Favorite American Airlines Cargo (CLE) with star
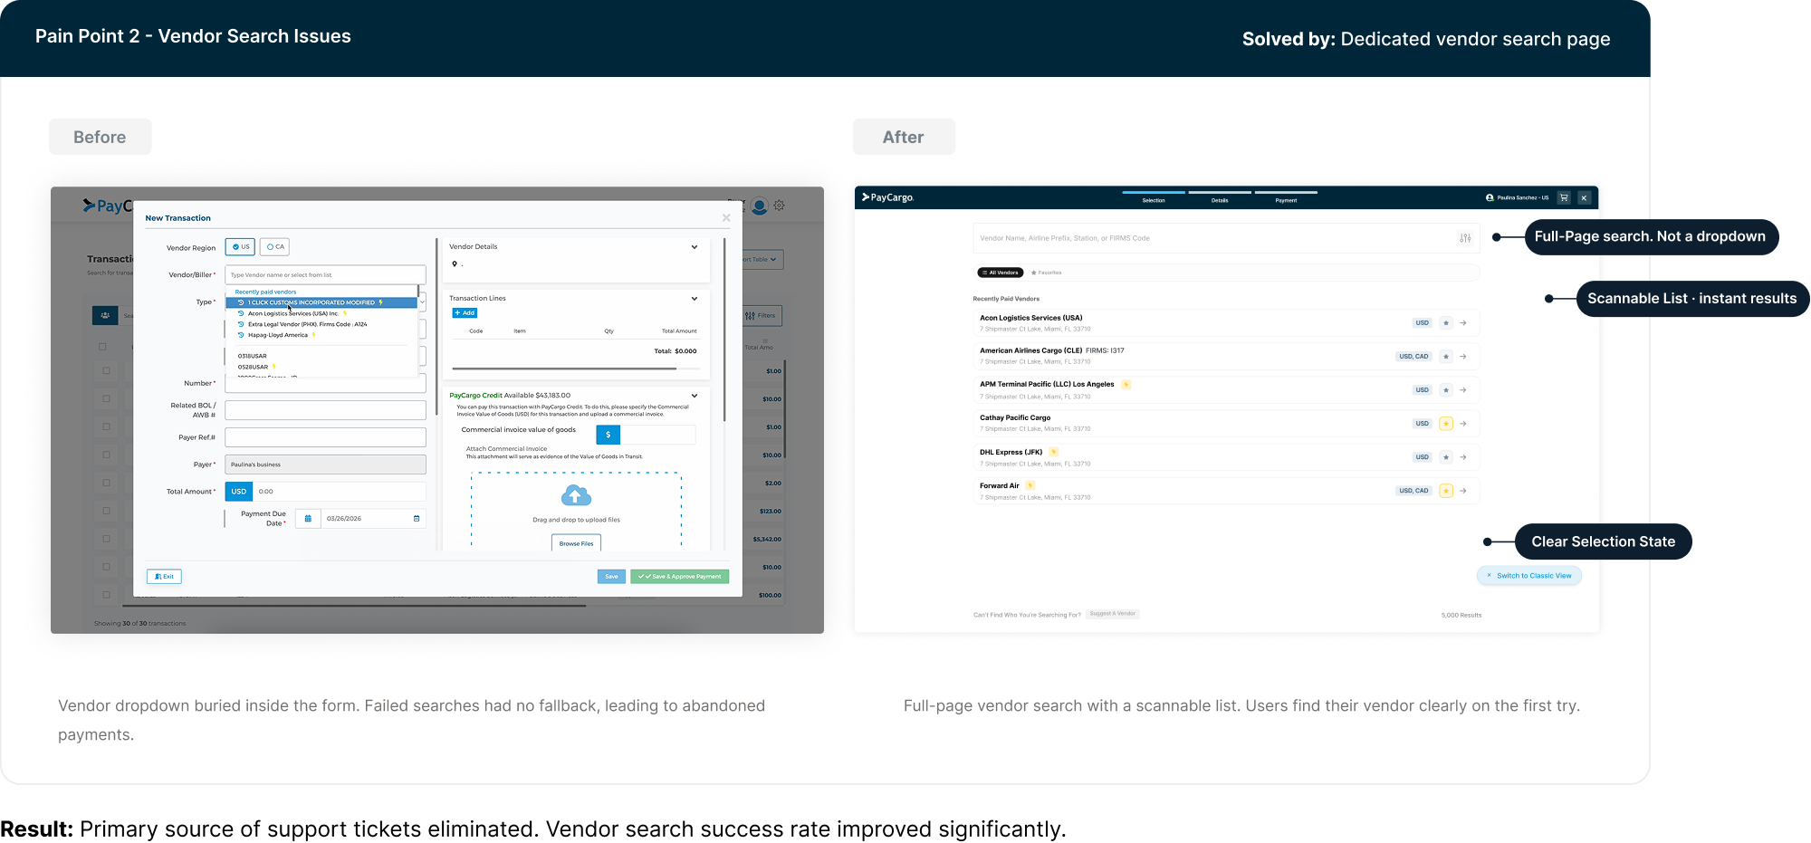The image size is (1811, 843). point(1446,357)
